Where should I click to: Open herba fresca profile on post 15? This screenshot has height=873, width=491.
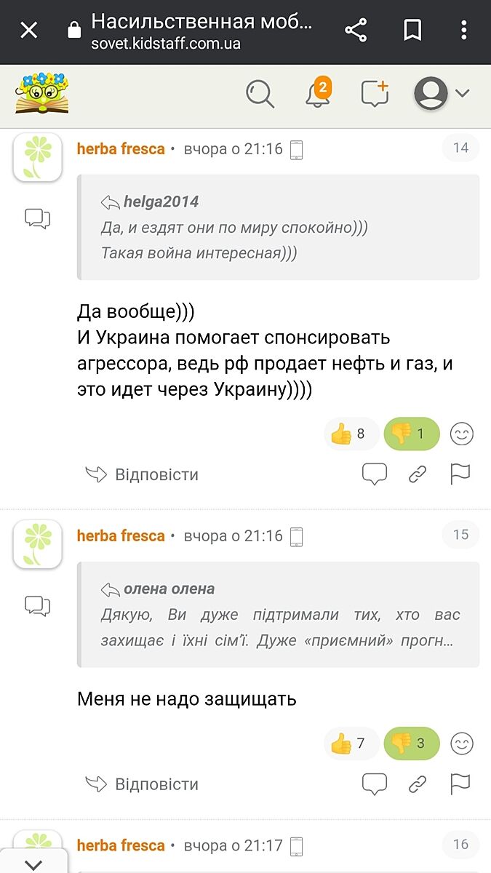(121, 536)
